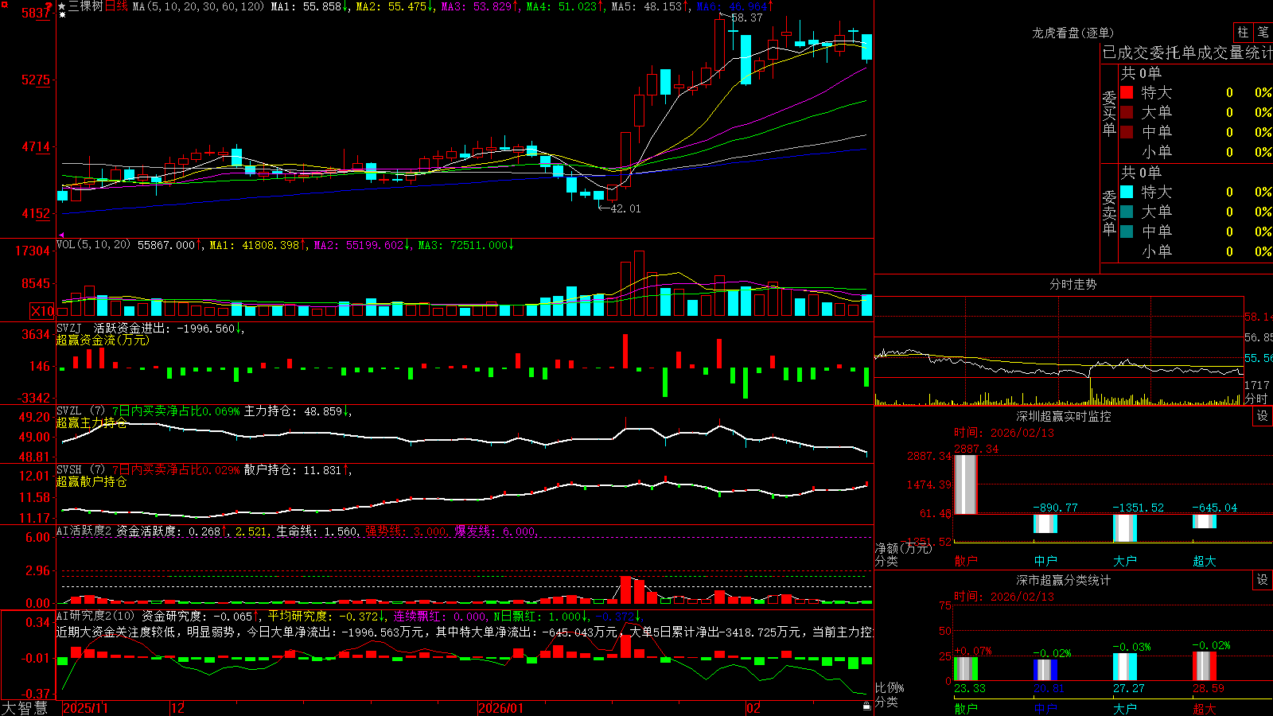Click 龙虎看盘(逐单) panel title
The width and height of the screenshot is (1273, 716).
pyautogui.click(x=1073, y=33)
